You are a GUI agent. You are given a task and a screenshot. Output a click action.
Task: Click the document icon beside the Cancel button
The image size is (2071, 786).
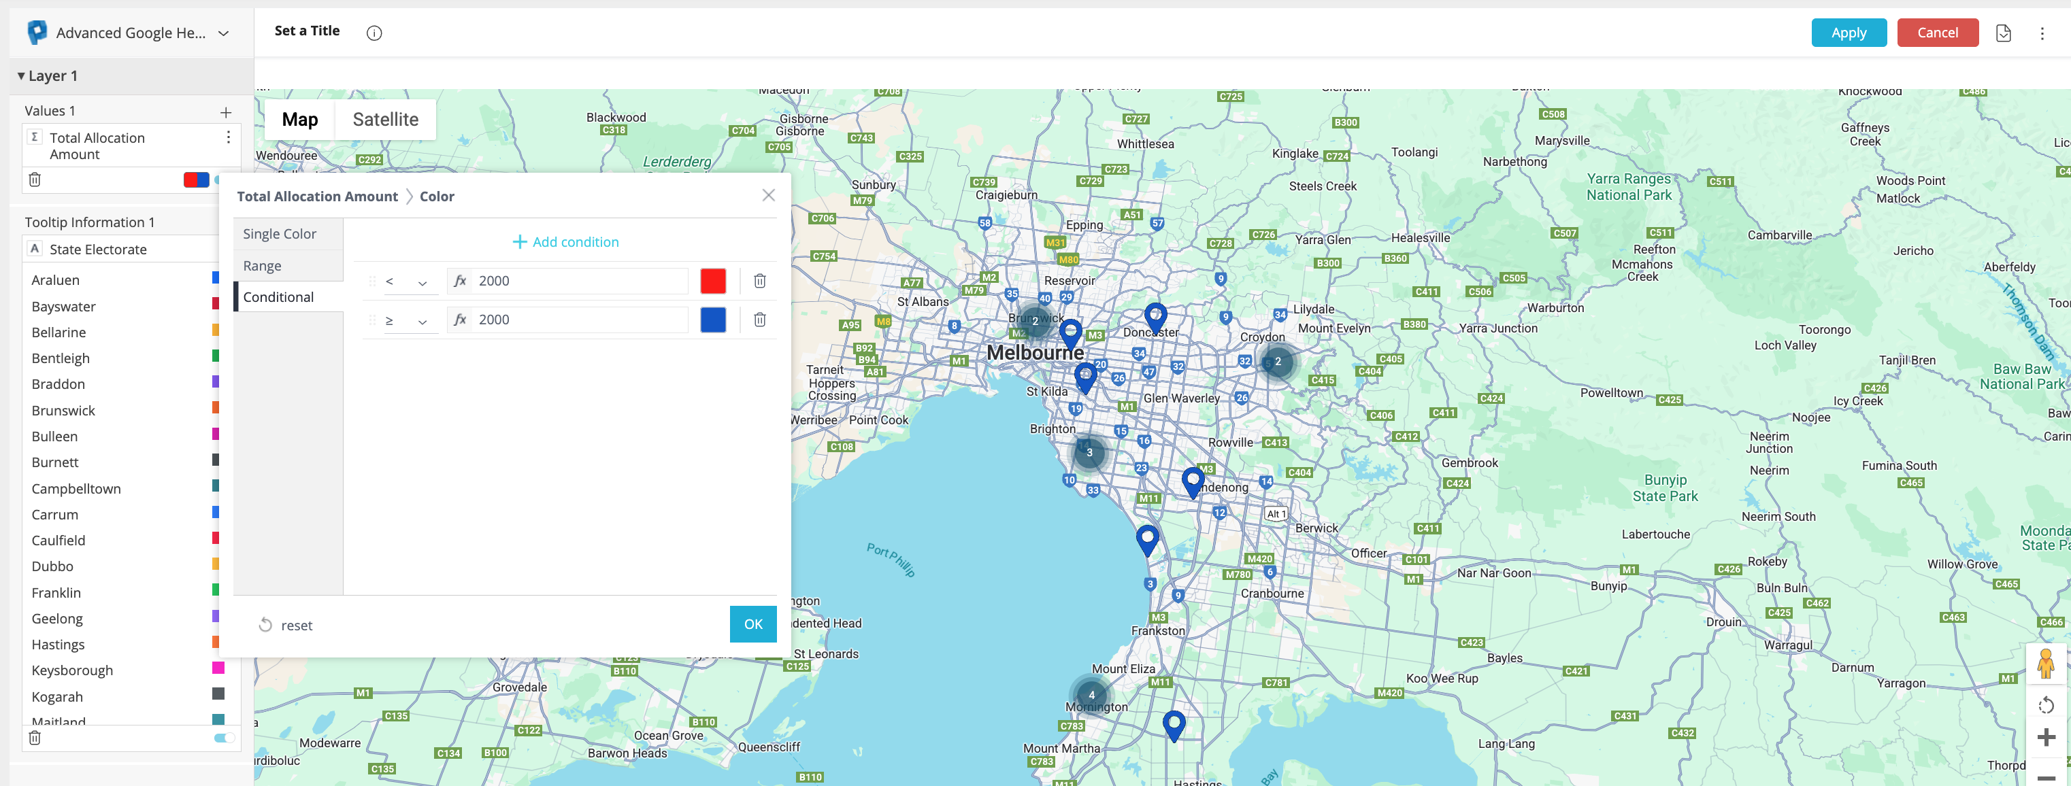point(2003,33)
